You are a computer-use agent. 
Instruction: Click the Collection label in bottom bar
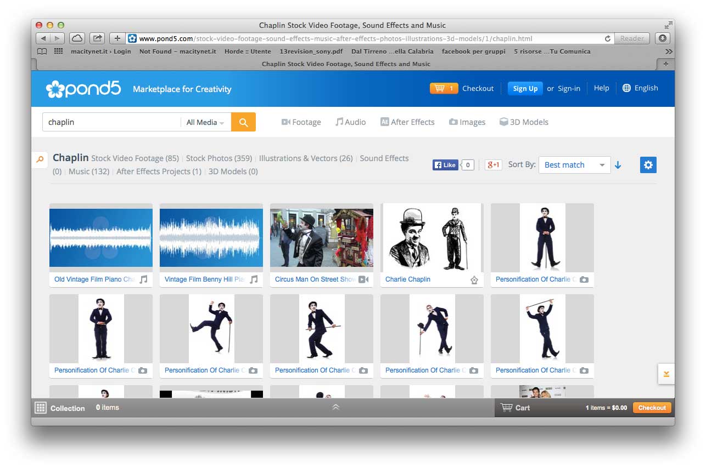click(68, 408)
